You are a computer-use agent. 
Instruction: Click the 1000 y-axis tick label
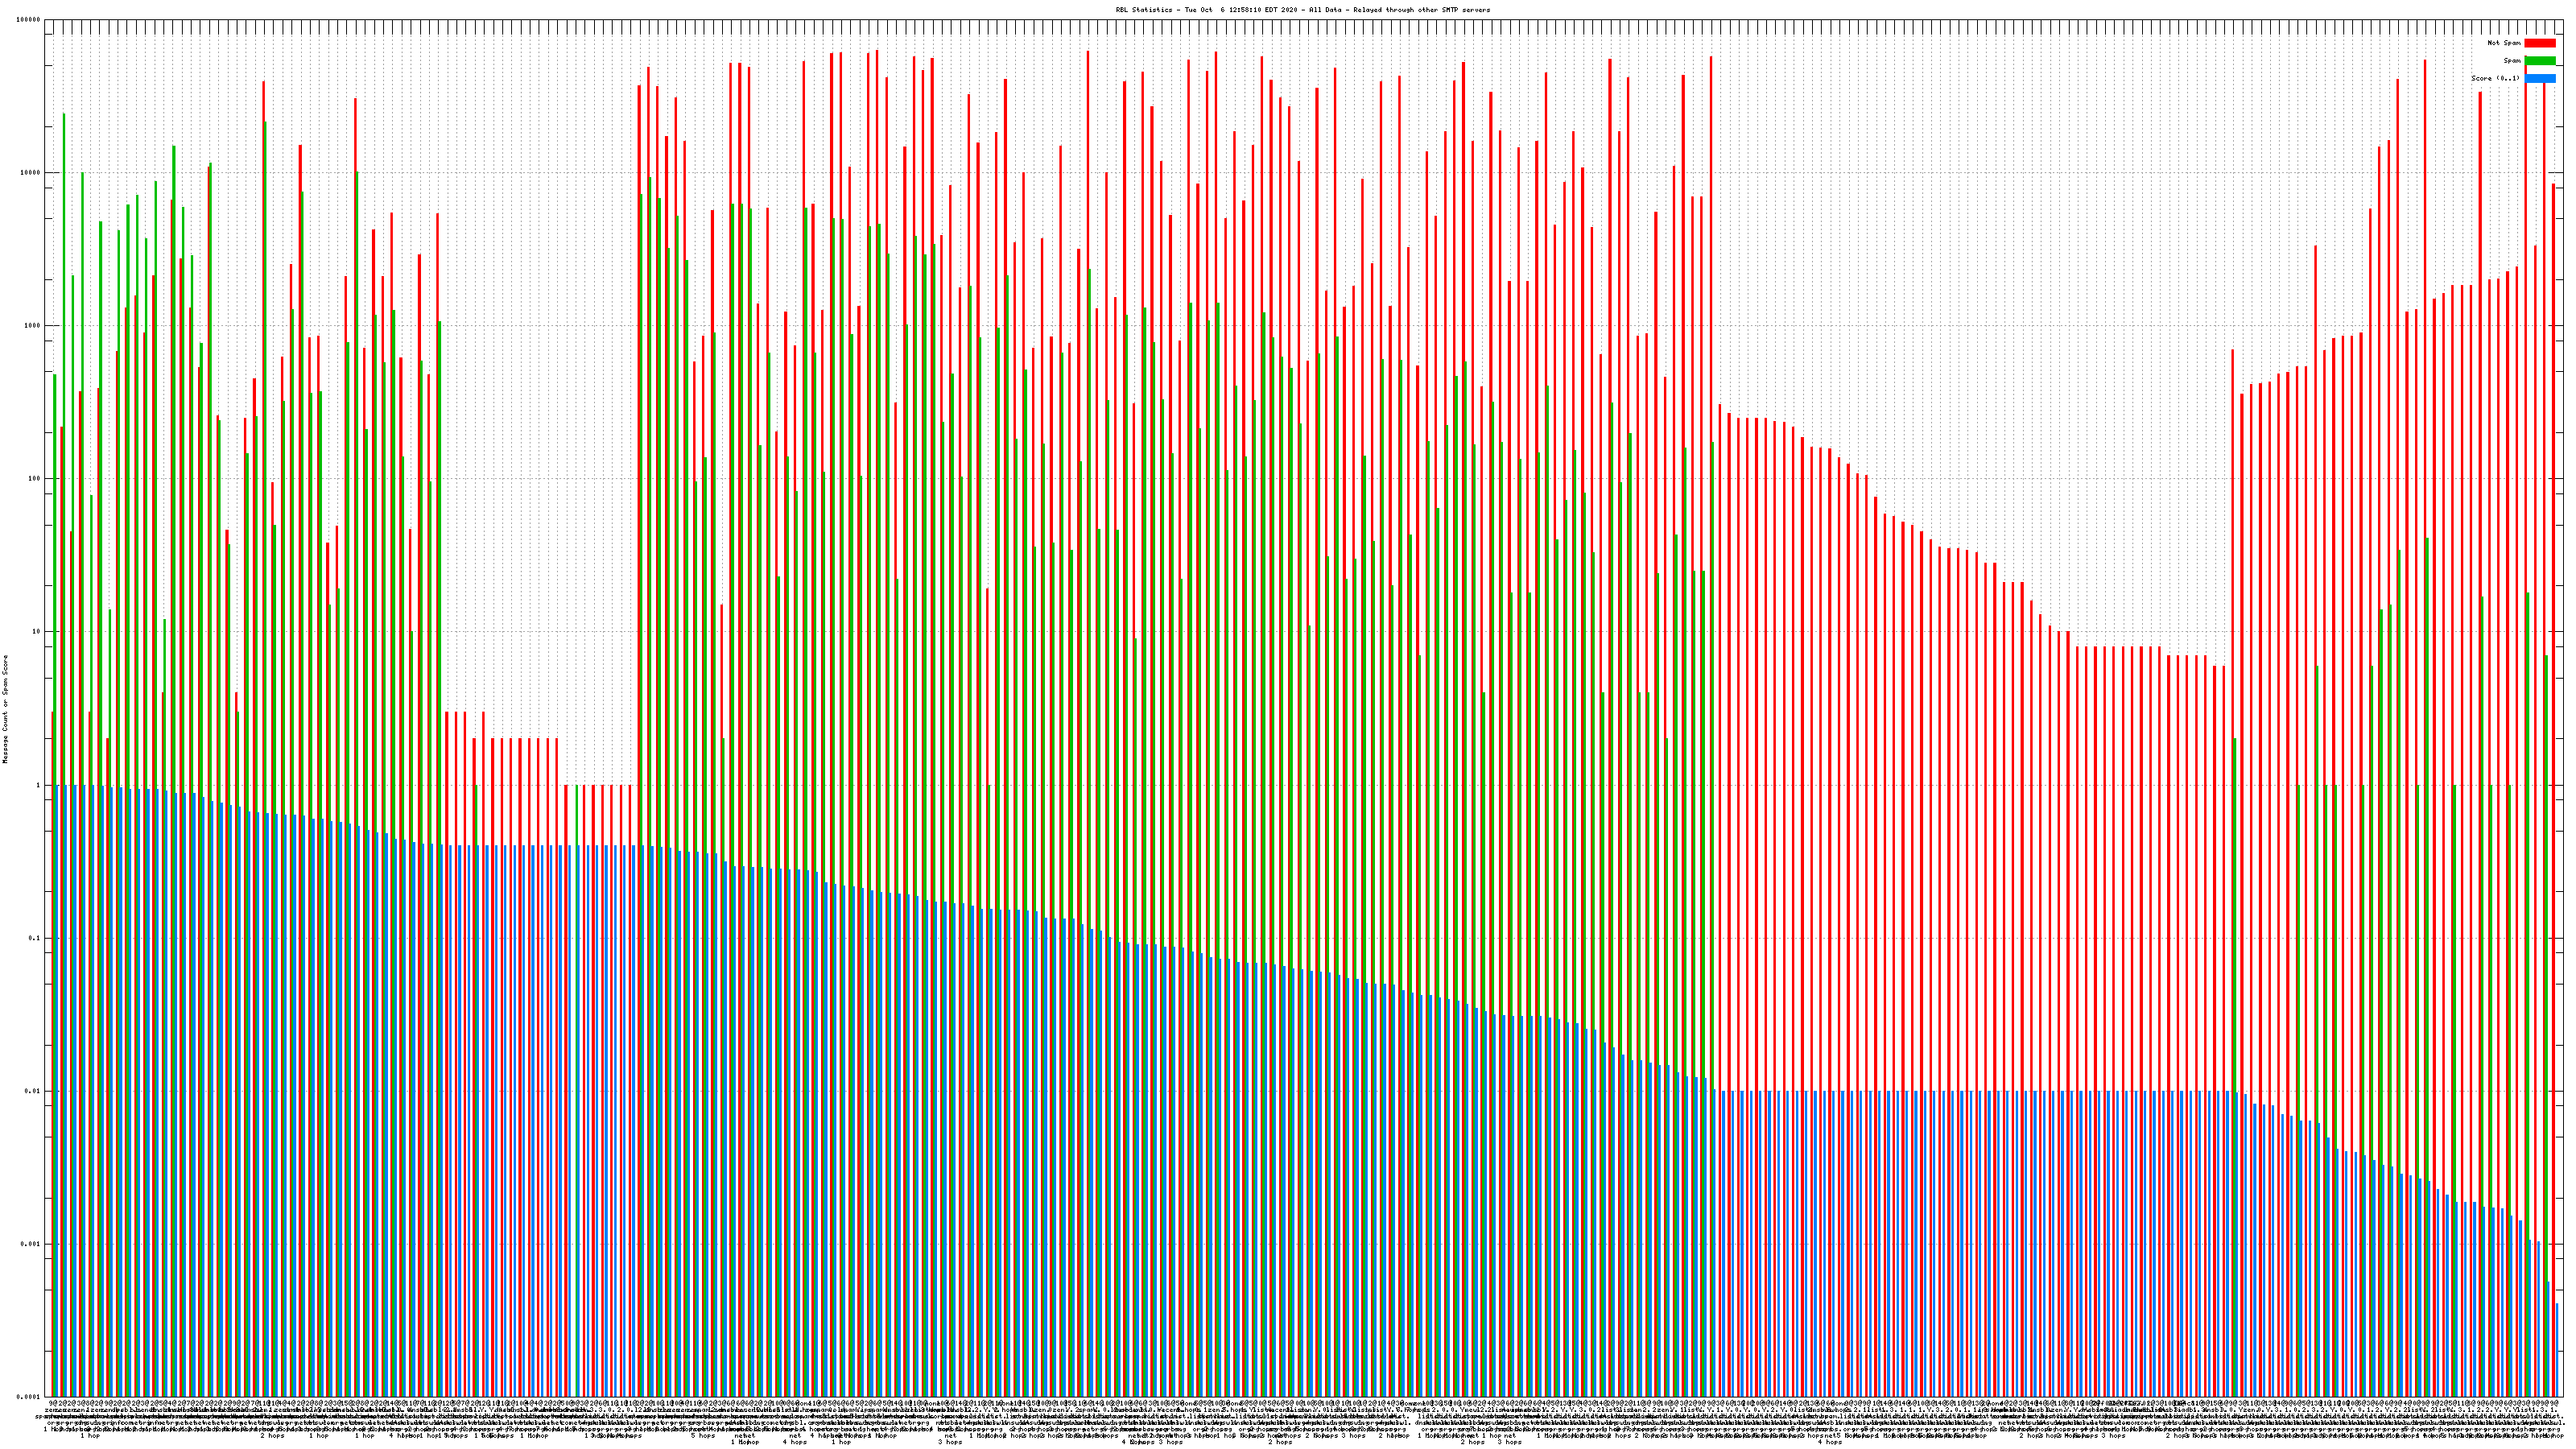[x=32, y=326]
